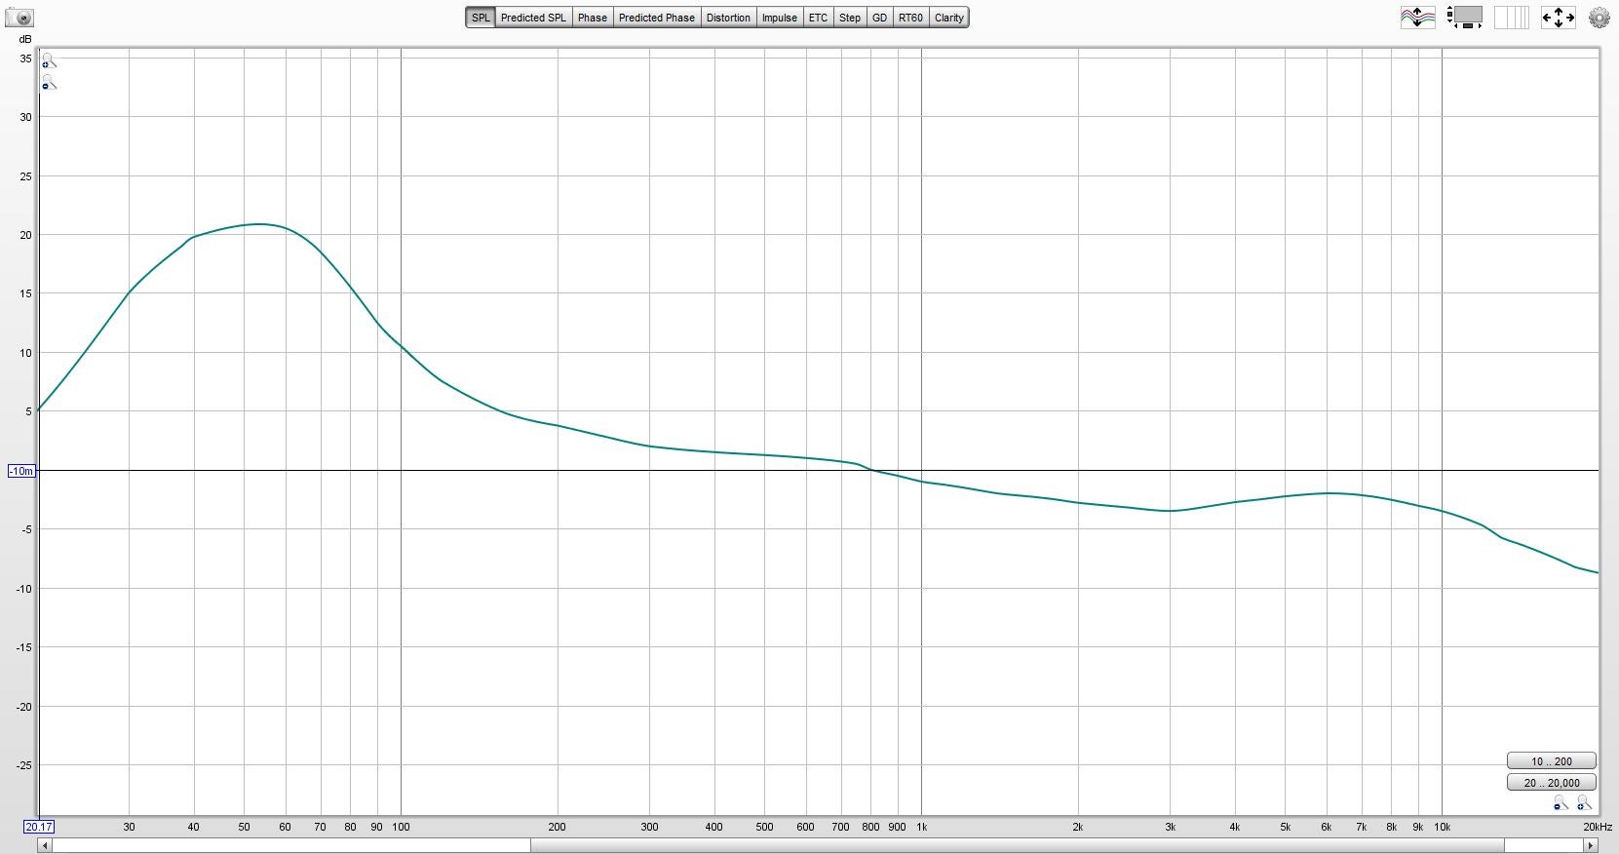
Task: Click the horizontal scrollbar right arrow
Action: [x=1591, y=845]
